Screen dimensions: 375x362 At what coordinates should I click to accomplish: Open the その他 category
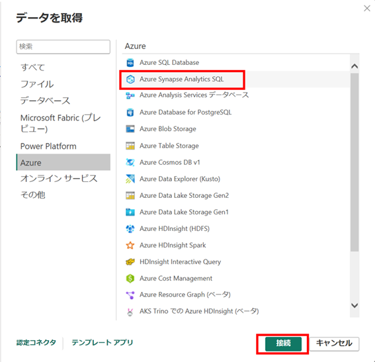click(x=33, y=195)
